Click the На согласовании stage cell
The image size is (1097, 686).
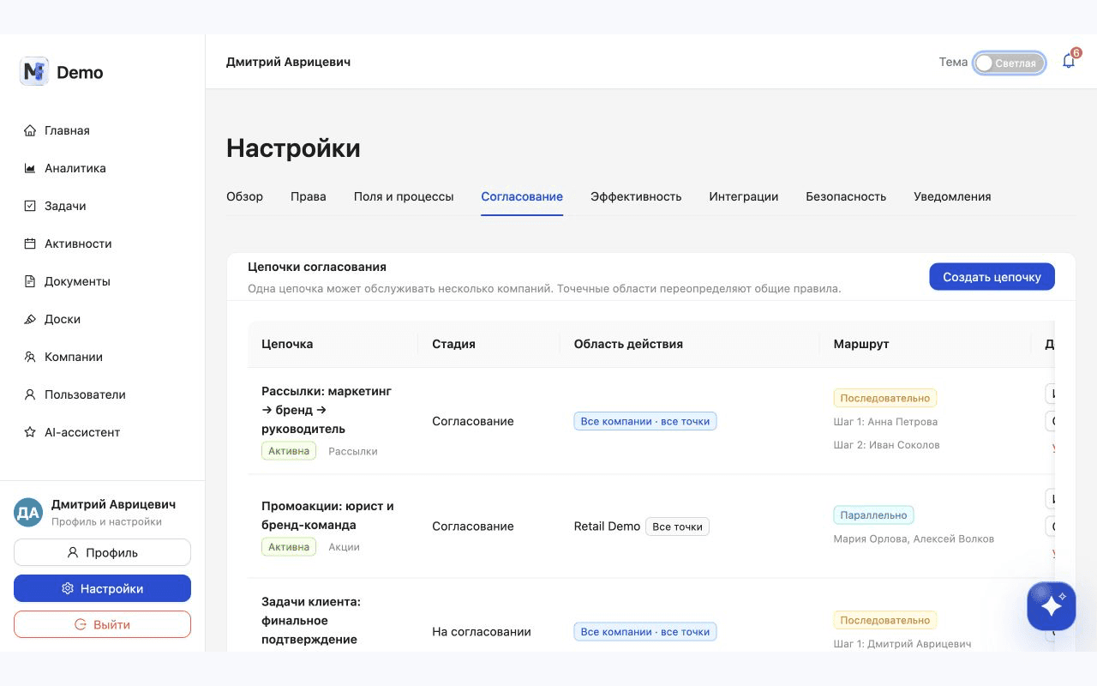[482, 632]
